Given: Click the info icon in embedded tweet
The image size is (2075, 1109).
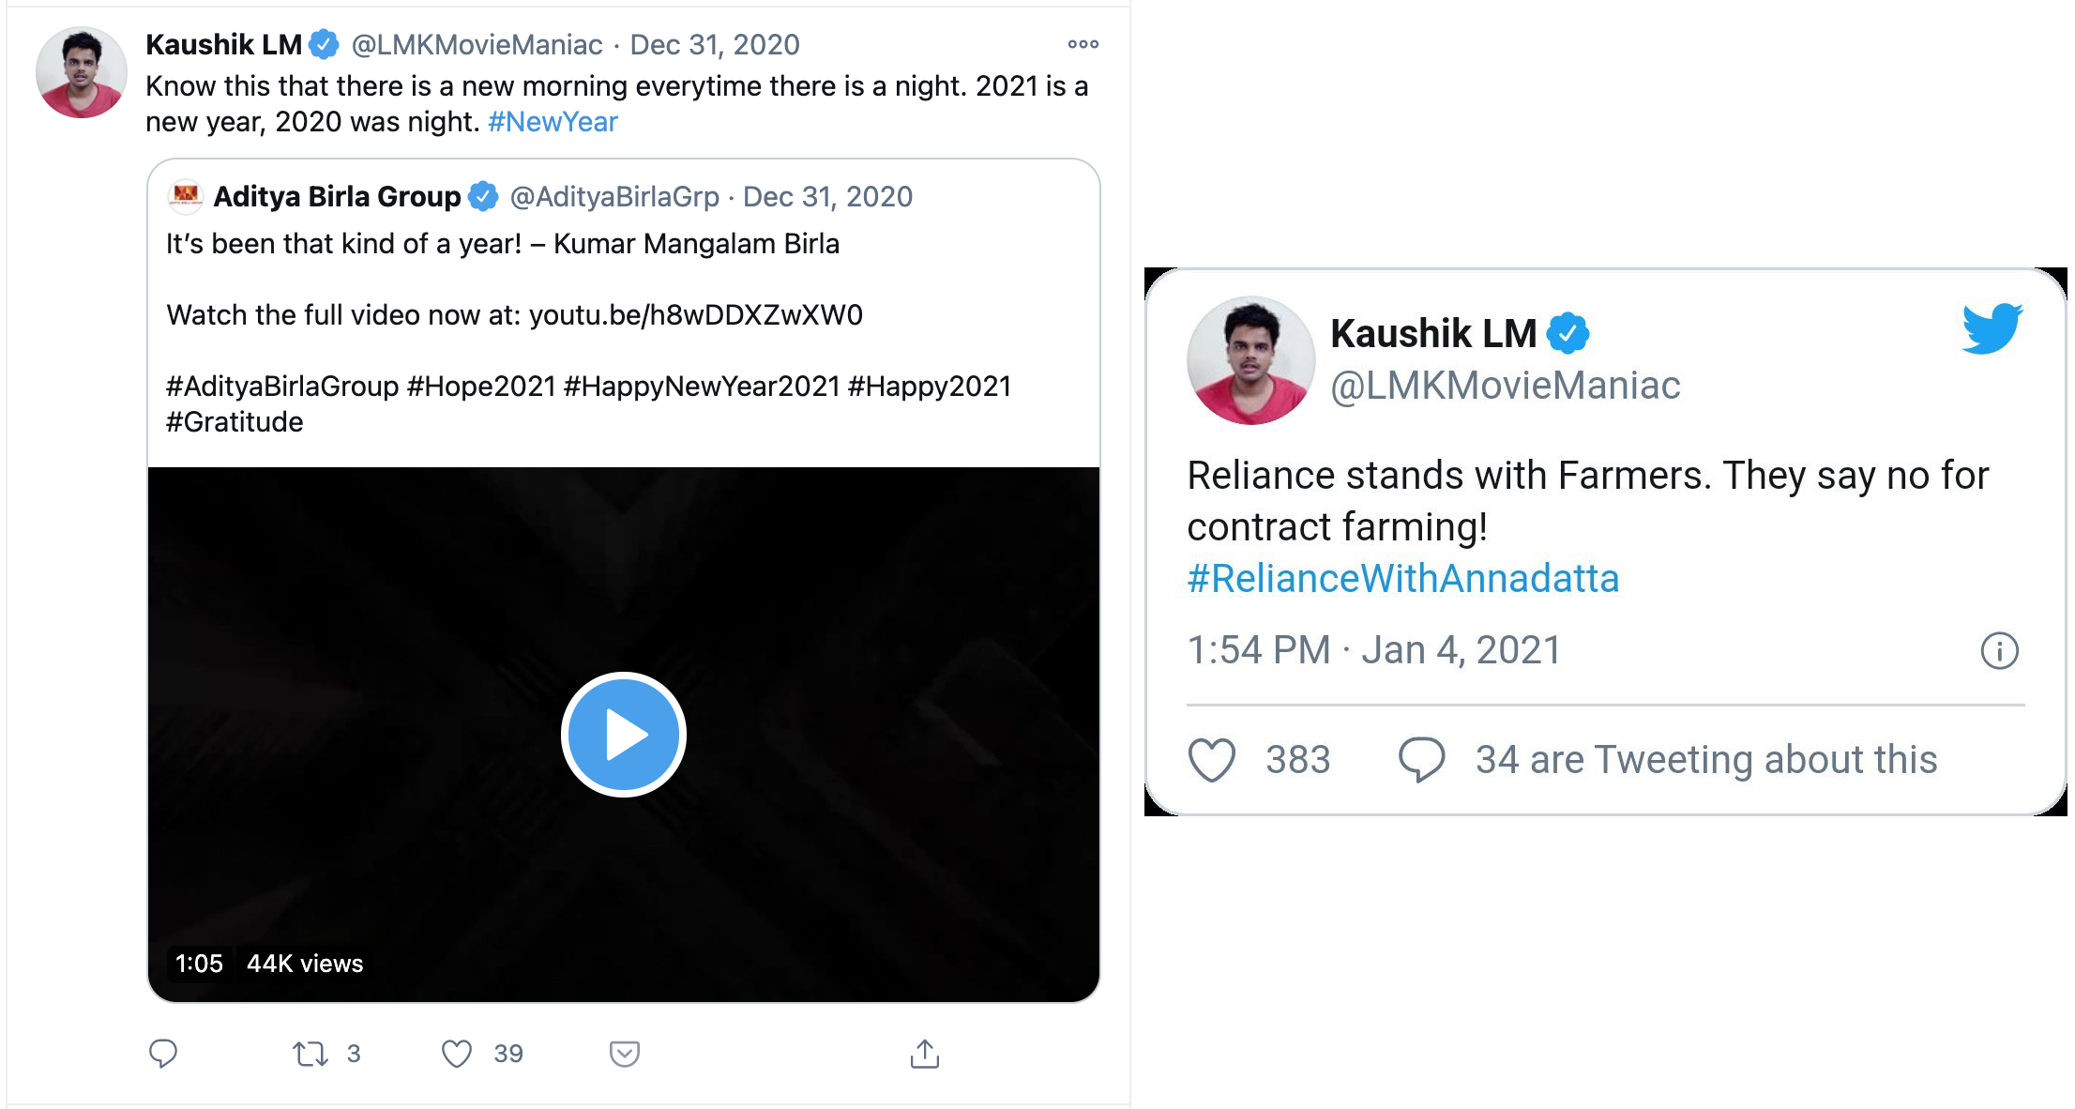Looking at the screenshot, I should pos(1999,650).
